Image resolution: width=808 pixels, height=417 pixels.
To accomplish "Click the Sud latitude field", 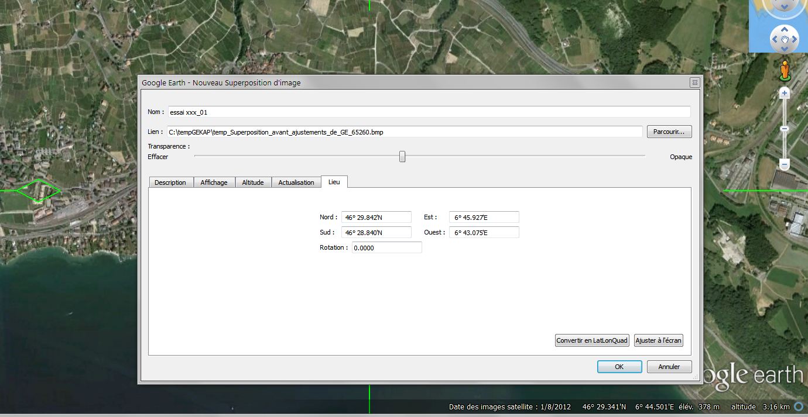I will pyautogui.click(x=376, y=232).
